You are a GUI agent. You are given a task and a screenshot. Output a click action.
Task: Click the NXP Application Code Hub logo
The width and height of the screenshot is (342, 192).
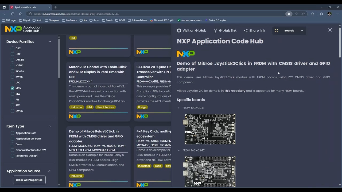coord(23,29)
